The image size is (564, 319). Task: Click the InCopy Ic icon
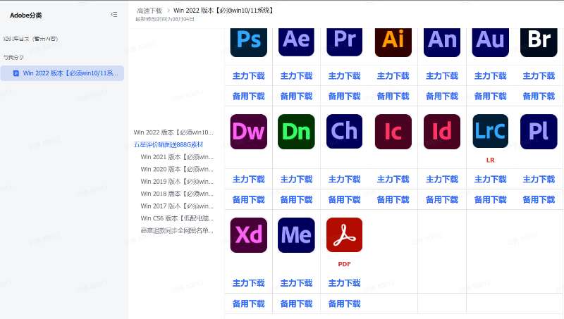point(393,132)
